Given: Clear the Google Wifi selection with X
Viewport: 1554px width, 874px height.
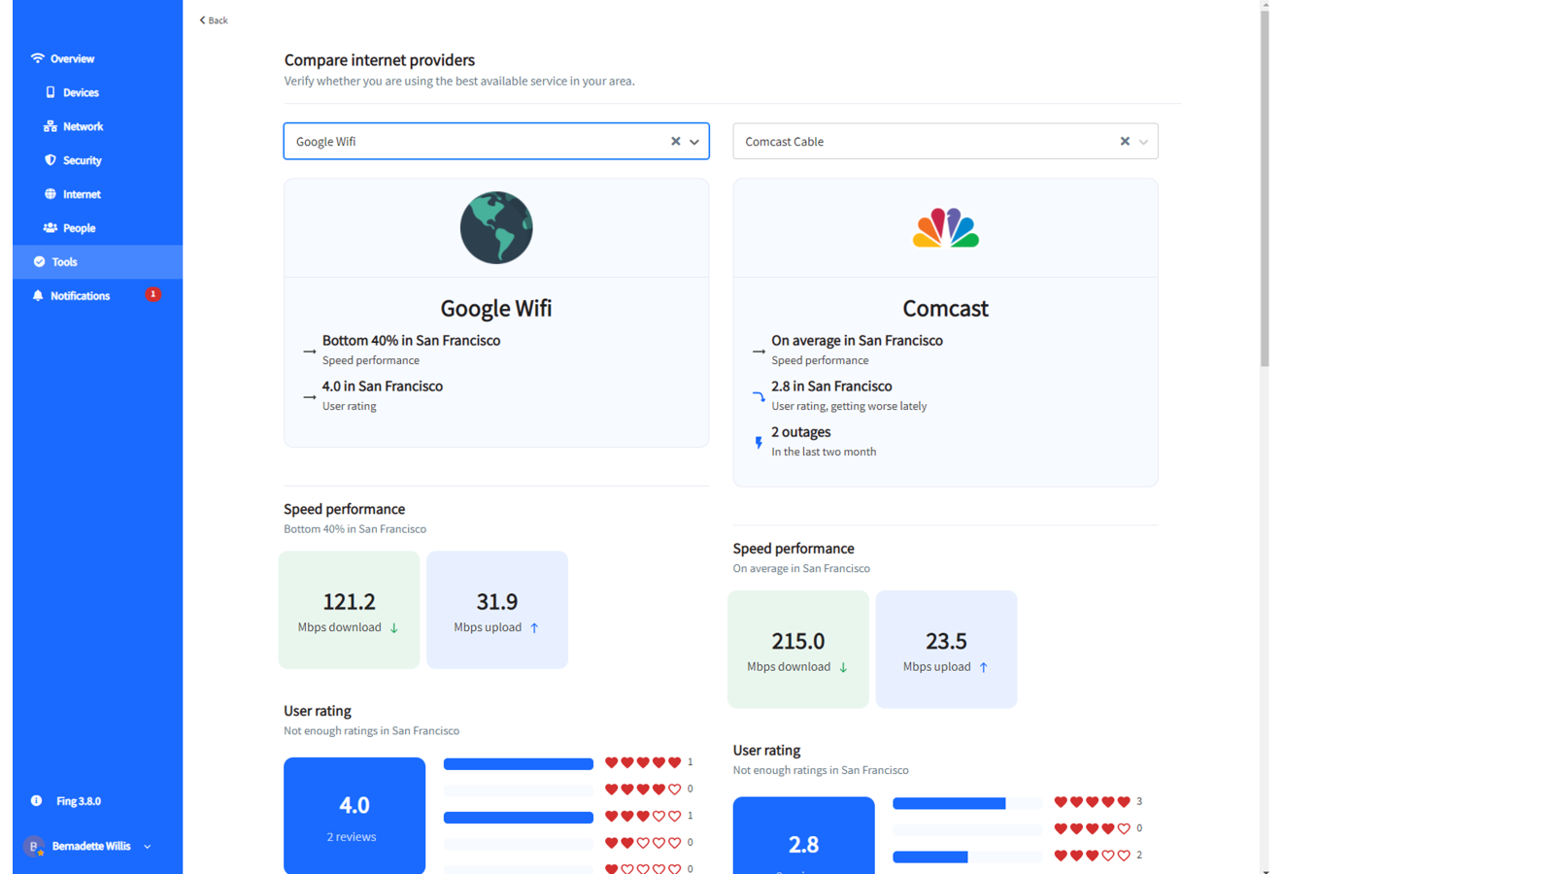Looking at the screenshot, I should [x=676, y=142].
